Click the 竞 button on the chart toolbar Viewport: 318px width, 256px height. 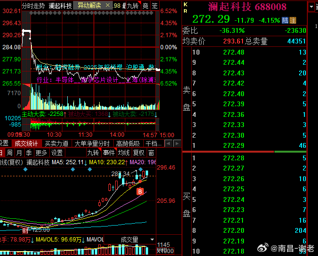click(145, 6)
